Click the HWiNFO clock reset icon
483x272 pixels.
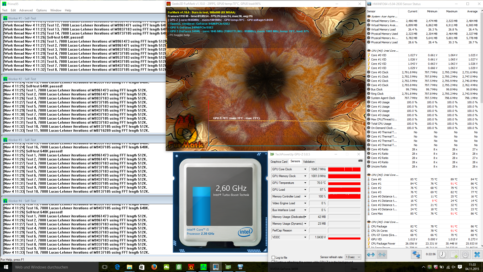(x=442, y=255)
